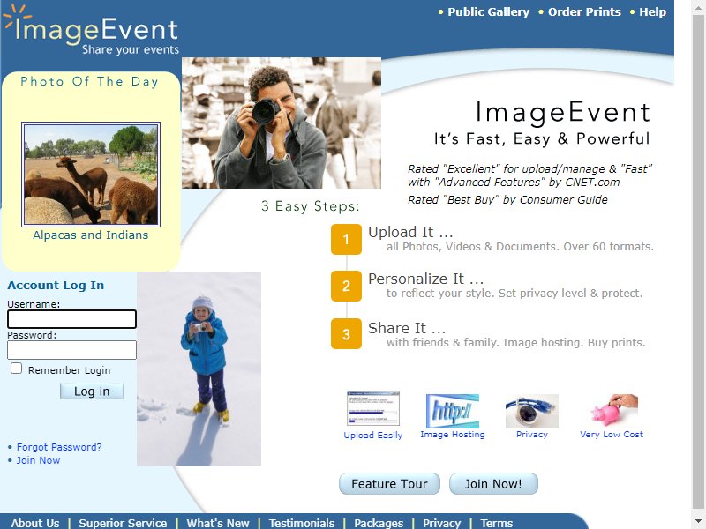Click the "Set privacy level & protect" description
Image resolution: width=706 pixels, height=529 pixels.
514,294
